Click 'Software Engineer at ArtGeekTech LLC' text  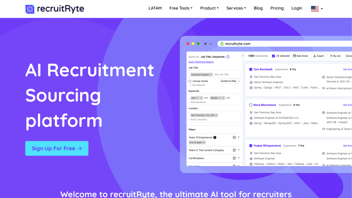[x=276, y=118]
